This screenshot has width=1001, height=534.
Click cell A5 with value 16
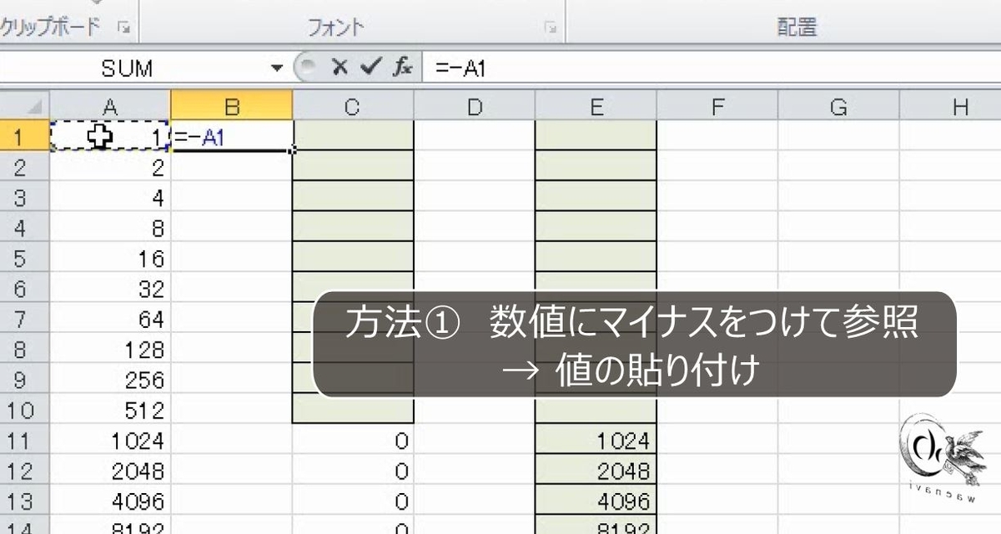click(x=110, y=257)
